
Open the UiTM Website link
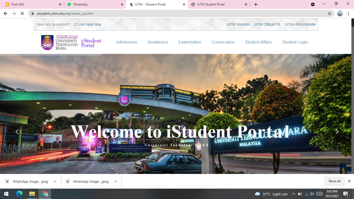coord(238,24)
